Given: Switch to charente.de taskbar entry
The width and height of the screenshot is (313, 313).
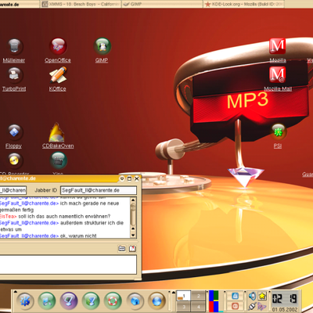Looking at the screenshot, I should pyautogui.click(x=20, y=4).
